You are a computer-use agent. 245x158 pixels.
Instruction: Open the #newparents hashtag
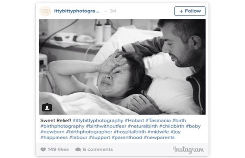click(159, 137)
